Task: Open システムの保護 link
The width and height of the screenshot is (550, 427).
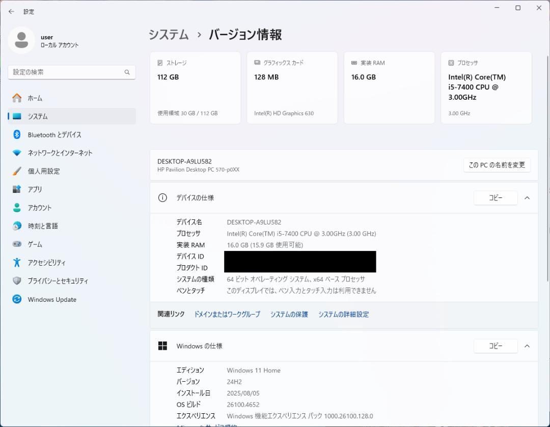Action: (x=289, y=314)
